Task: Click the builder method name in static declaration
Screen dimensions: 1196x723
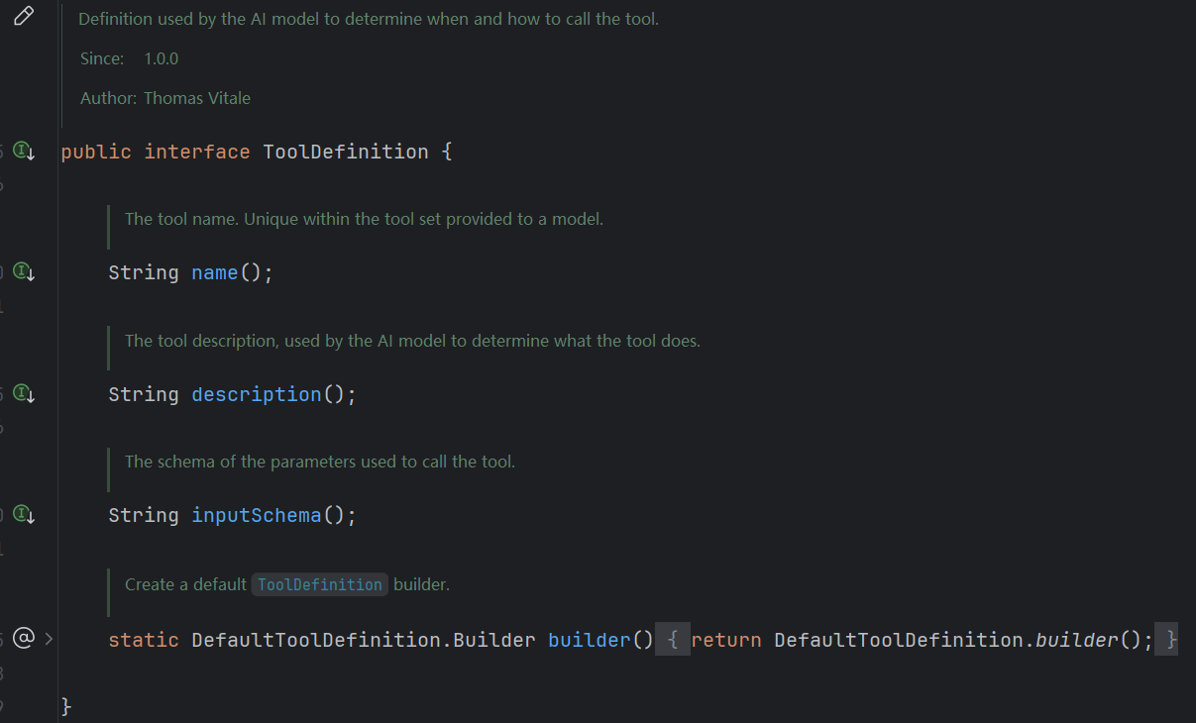Action: tap(590, 640)
